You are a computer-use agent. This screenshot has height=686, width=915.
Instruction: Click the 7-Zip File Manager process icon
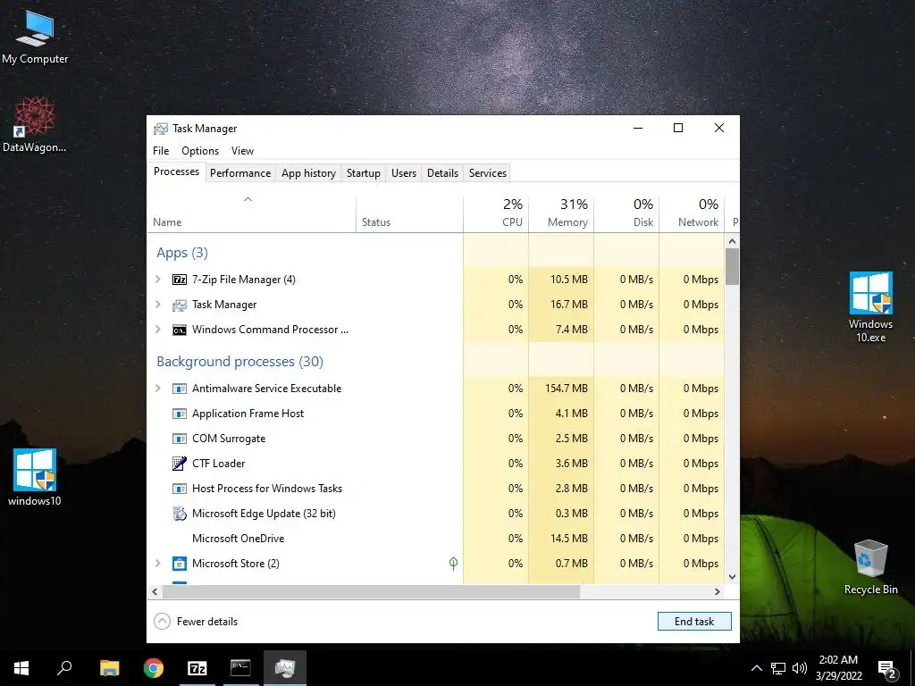click(179, 280)
